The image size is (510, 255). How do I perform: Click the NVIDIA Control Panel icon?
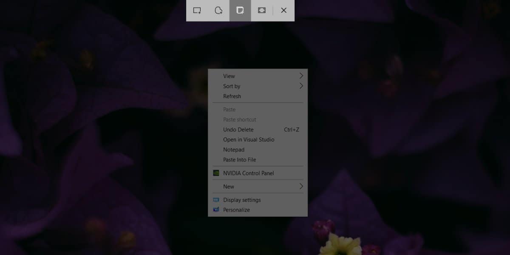pyautogui.click(x=216, y=173)
